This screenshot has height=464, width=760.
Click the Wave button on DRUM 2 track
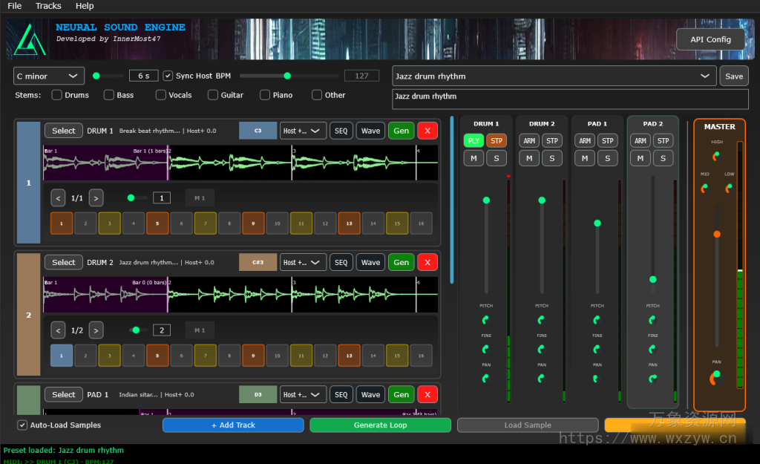[370, 262]
